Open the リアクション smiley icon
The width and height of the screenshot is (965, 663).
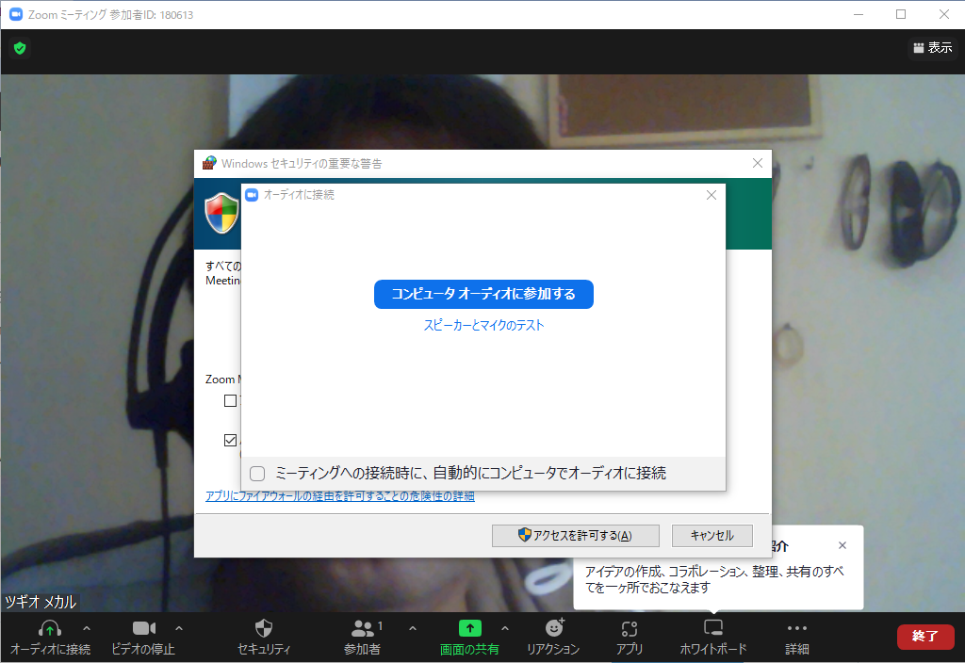click(x=554, y=628)
